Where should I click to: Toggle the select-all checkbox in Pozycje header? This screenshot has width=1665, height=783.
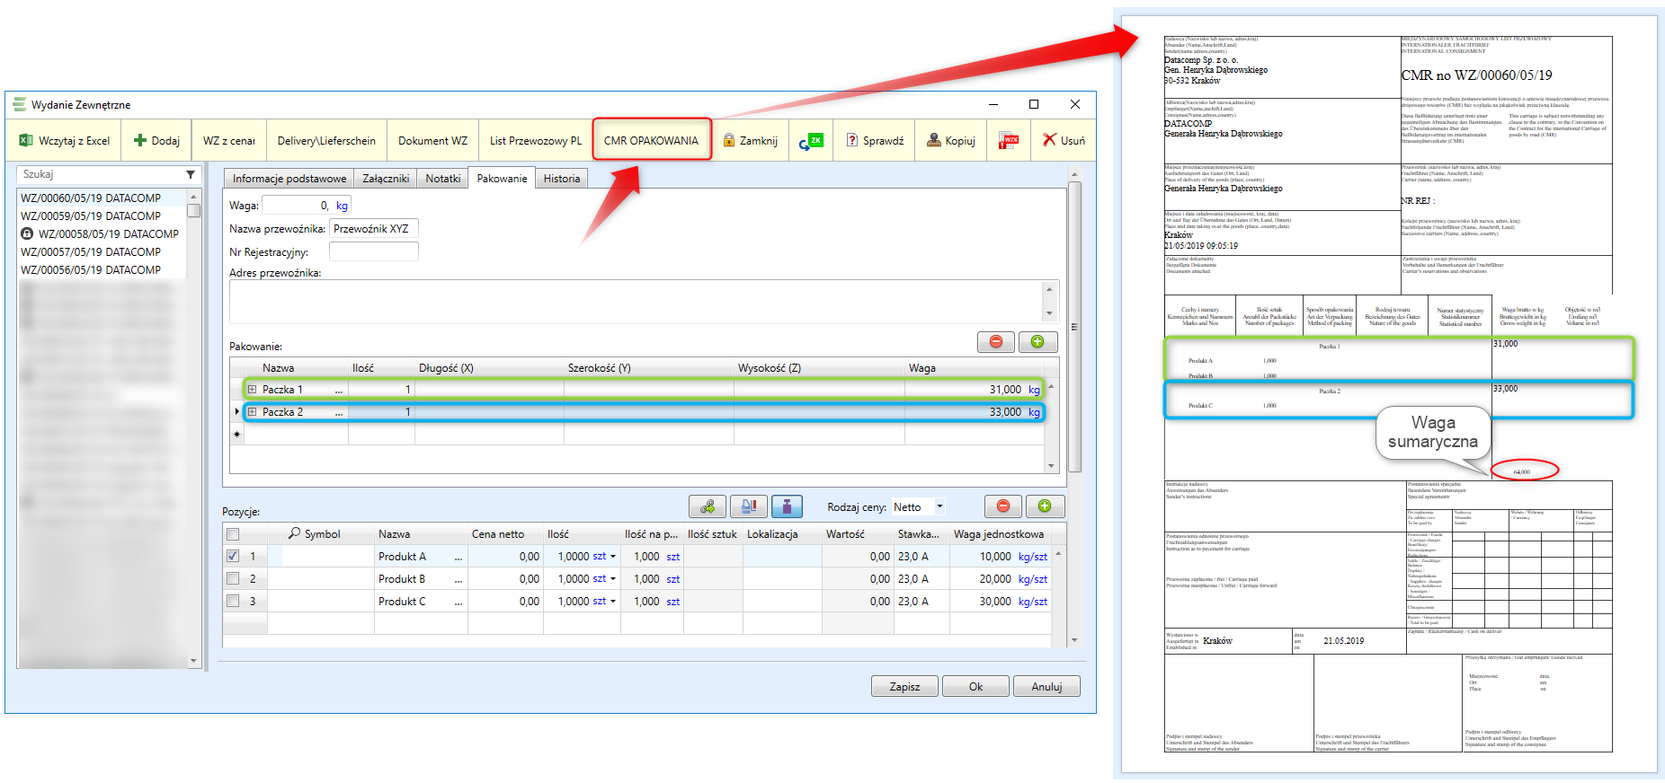point(234,534)
